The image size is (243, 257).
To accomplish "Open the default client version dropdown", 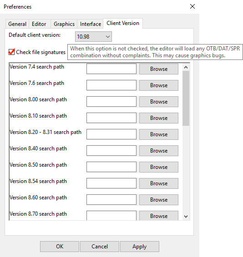I will (x=93, y=36).
